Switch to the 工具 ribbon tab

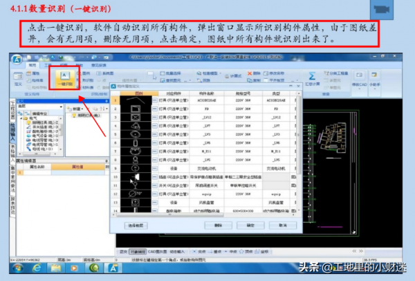pyautogui.click(x=48, y=65)
